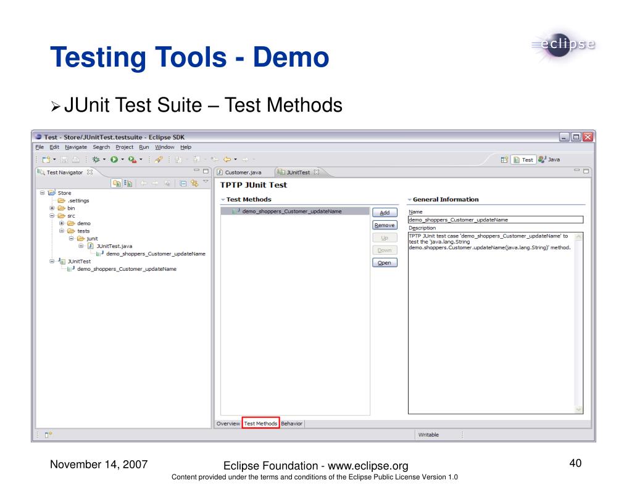632x488 pixels.
Task: Click the Add button
Action: pos(385,212)
